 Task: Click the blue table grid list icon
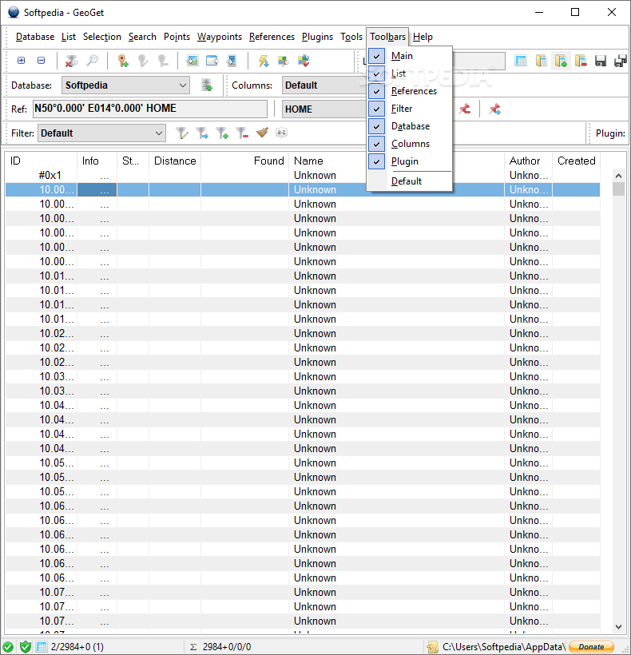[x=521, y=61]
